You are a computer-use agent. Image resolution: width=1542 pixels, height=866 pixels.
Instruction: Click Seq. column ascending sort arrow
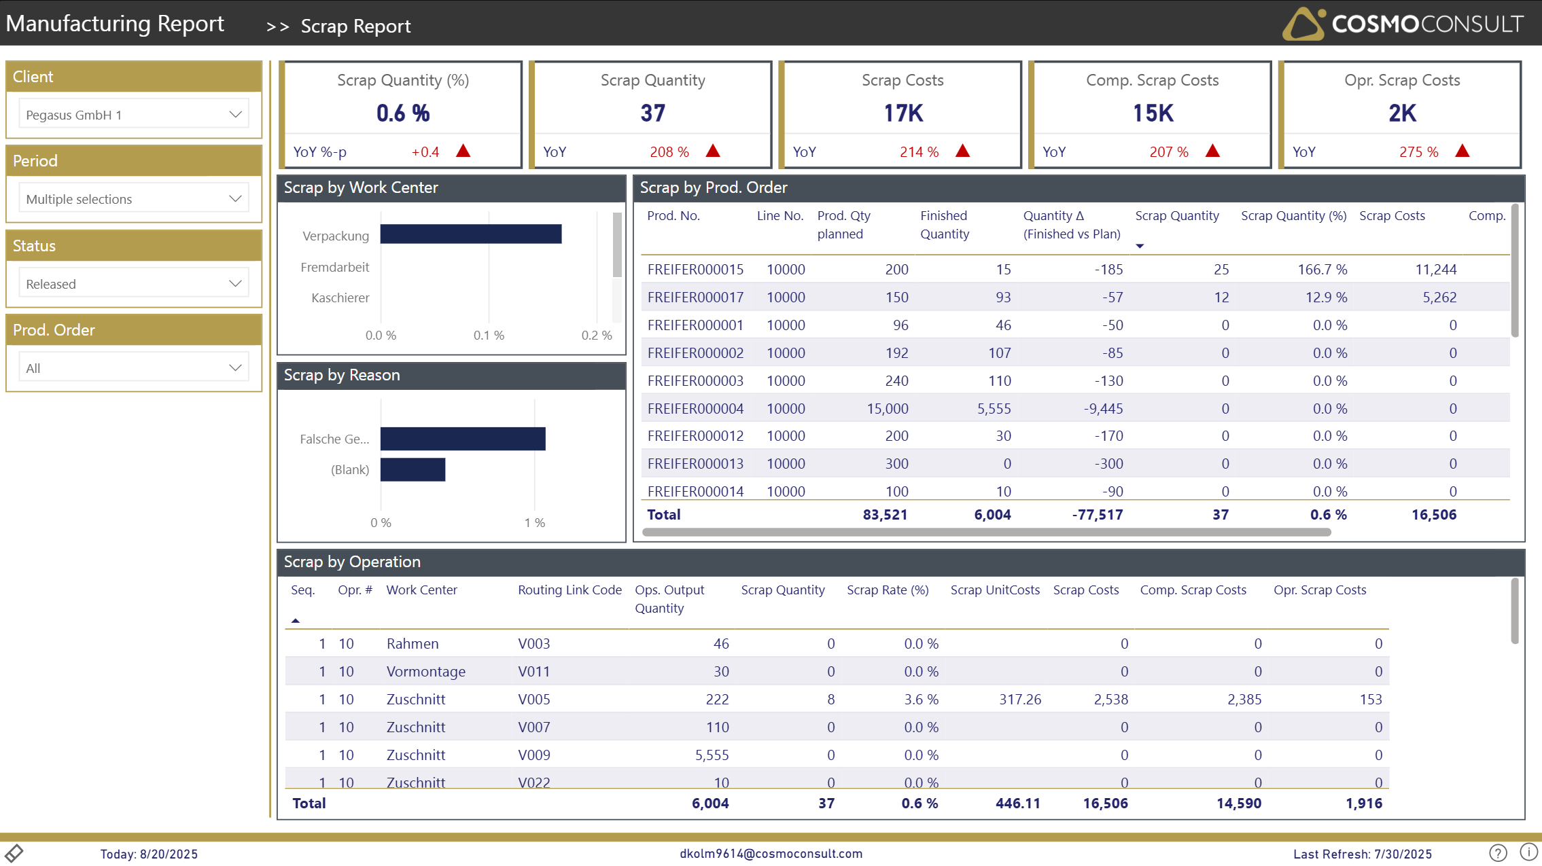pyautogui.click(x=296, y=620)
